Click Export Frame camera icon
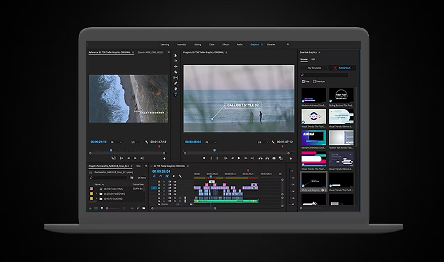 (274, 158)
